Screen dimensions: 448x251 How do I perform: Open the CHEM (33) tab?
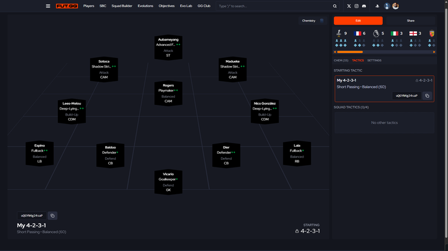click(x=340, y=60)
